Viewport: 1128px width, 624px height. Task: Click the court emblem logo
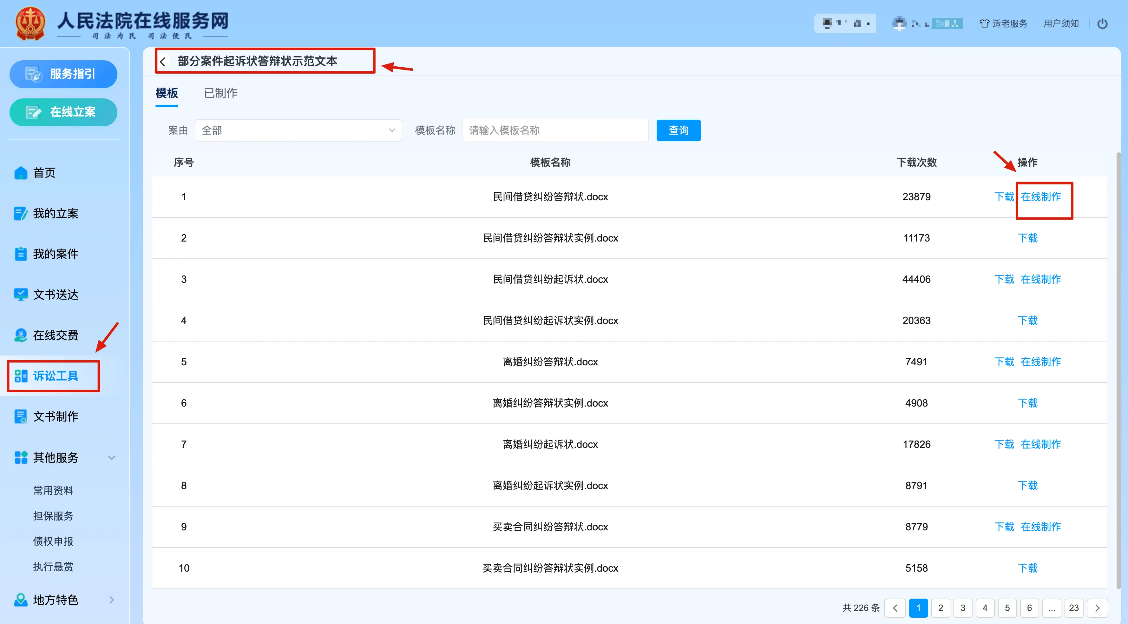coord(30,24)
